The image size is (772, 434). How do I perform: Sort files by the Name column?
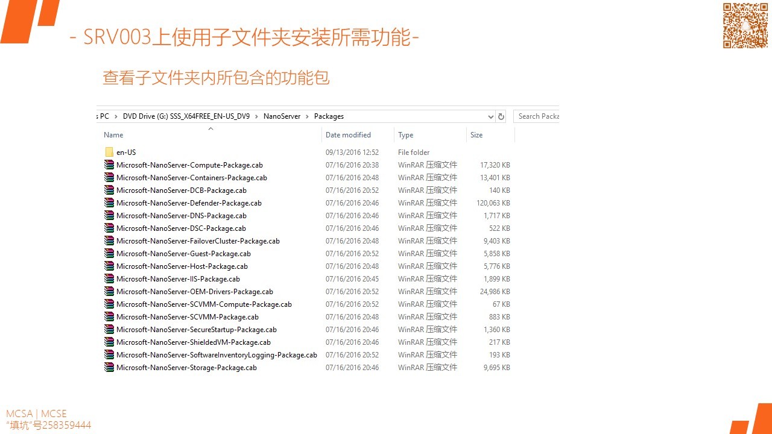[113, 135]
